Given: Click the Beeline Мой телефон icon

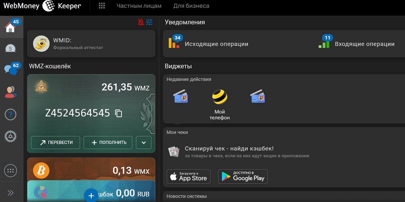Looking at the screenshot, I should tap(219, 97).
